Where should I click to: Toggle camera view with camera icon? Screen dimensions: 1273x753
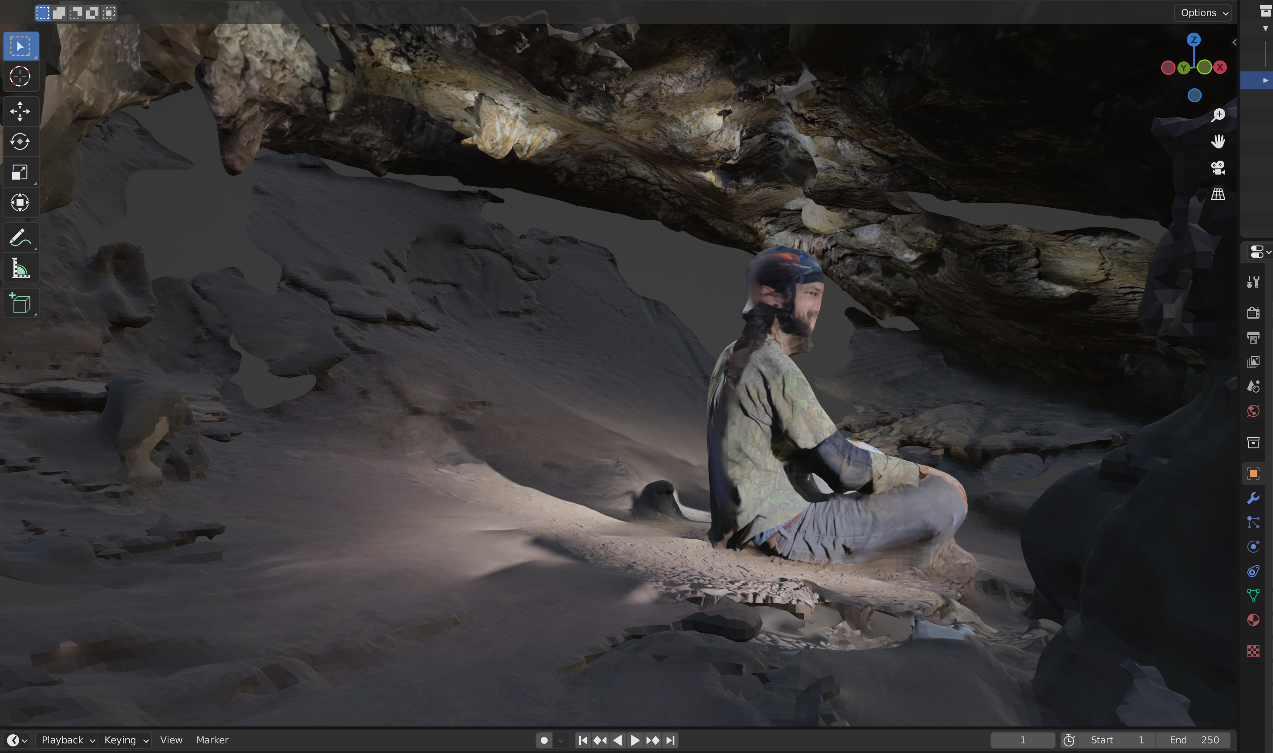click(1218, 168)
